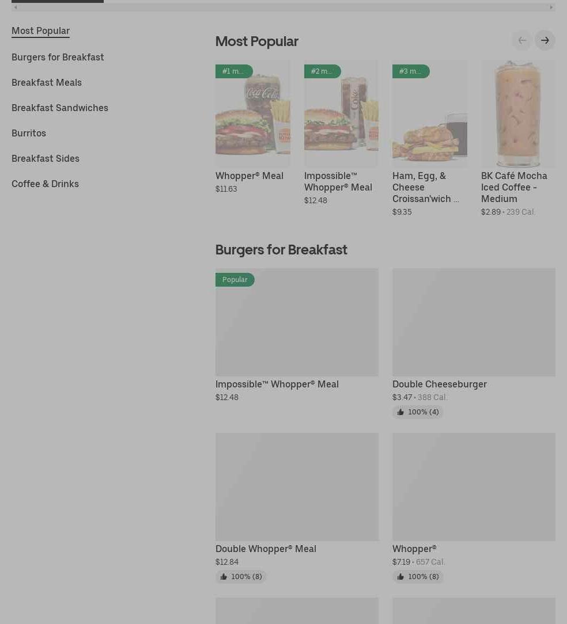This screenshot has height=624, width=567.
Task: Open the Breakfast Sides category
Action: (46, 158)
